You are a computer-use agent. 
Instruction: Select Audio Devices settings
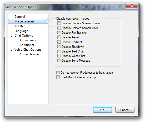(29, 54)
